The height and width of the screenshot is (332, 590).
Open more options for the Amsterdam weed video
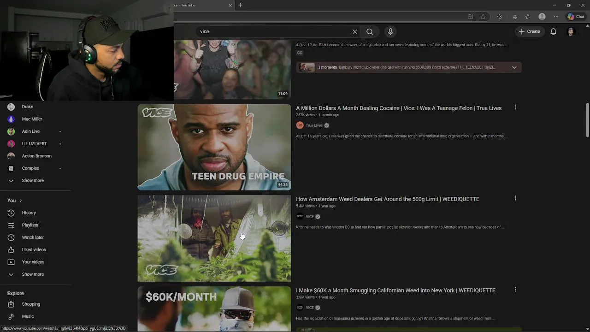(x=515, y=198)
